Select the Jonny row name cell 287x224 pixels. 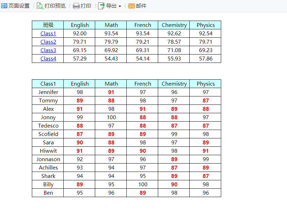(x=48, y=117)
